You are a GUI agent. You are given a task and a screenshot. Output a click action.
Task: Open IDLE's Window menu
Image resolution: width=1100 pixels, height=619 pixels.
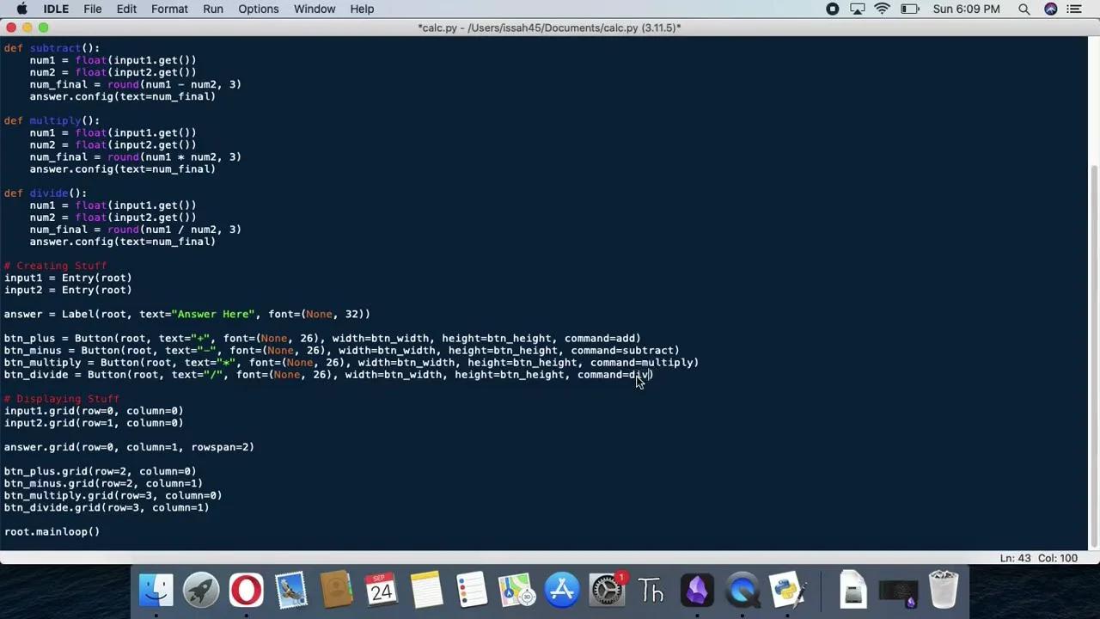(315, 9)
